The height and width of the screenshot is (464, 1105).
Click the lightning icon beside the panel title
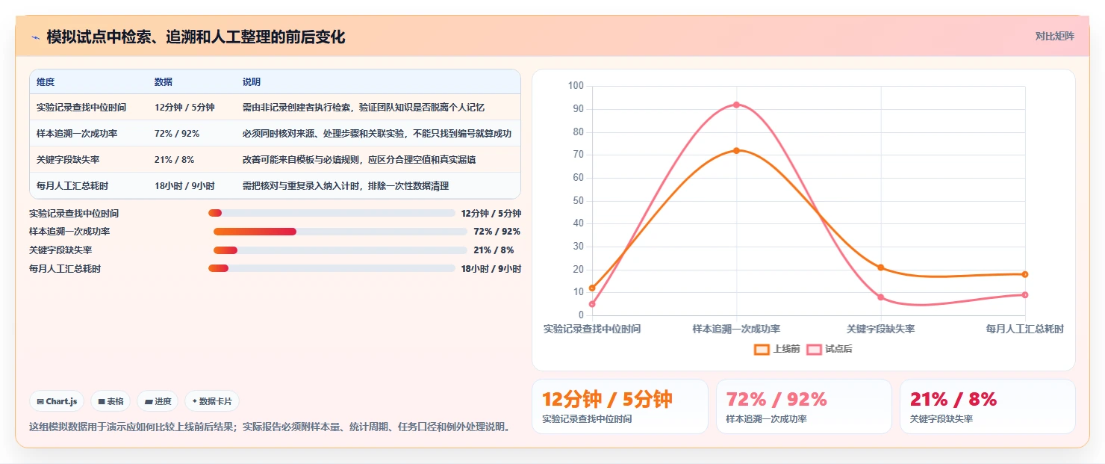coord(36,37)
